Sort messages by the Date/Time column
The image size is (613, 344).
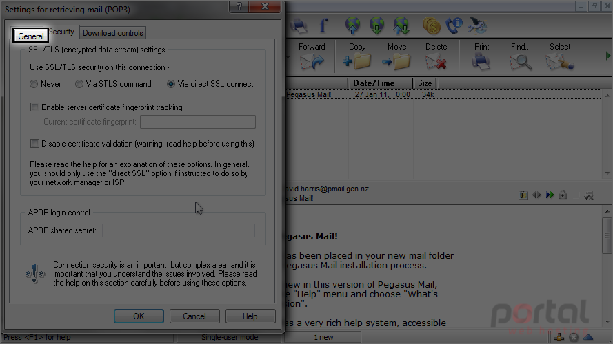point(380,83)
